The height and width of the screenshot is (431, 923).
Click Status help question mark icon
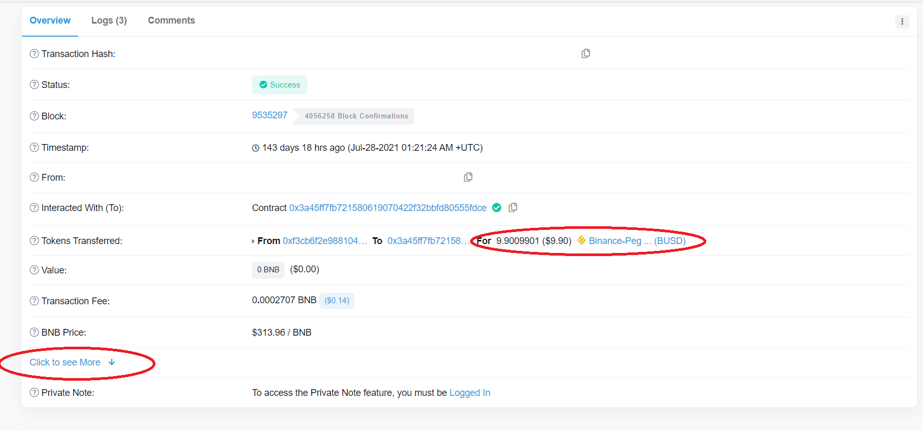coord(34,84)
